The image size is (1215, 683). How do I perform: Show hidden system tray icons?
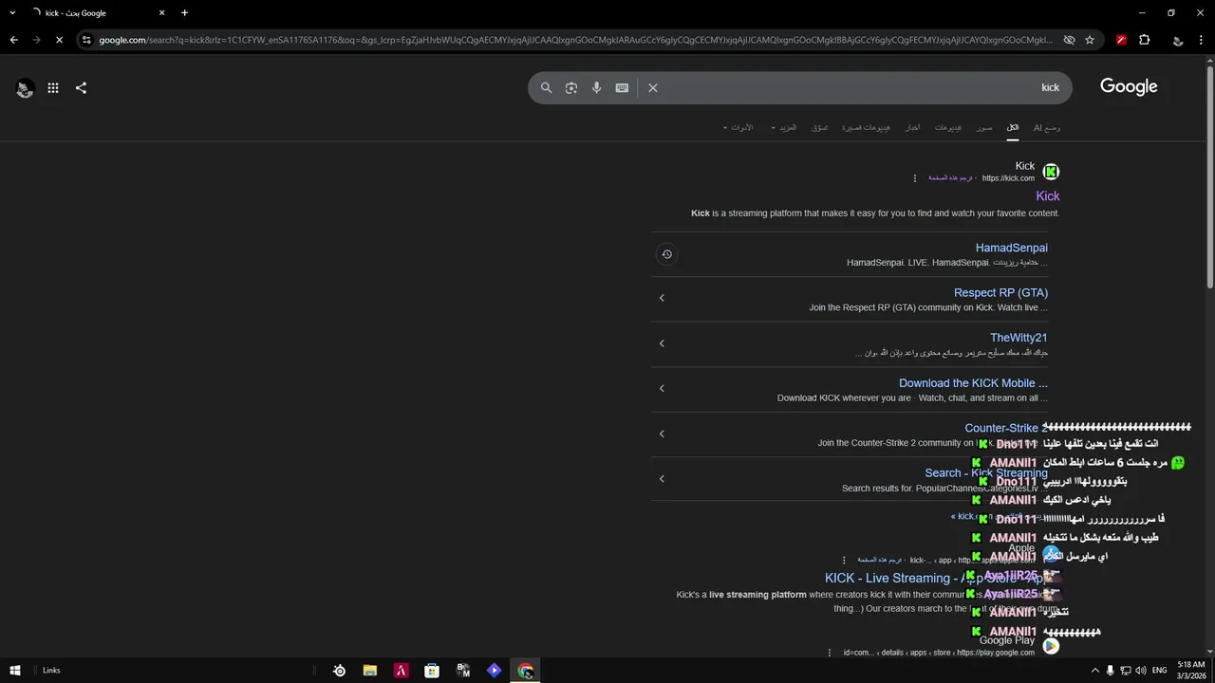coord(1093,671)
